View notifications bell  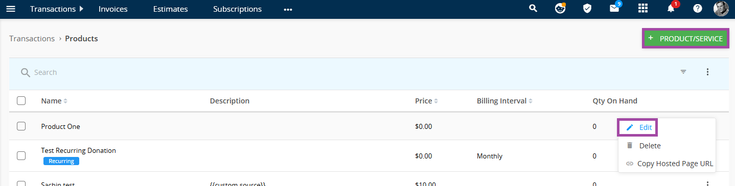pyautogui.click(x=671, y=9)
